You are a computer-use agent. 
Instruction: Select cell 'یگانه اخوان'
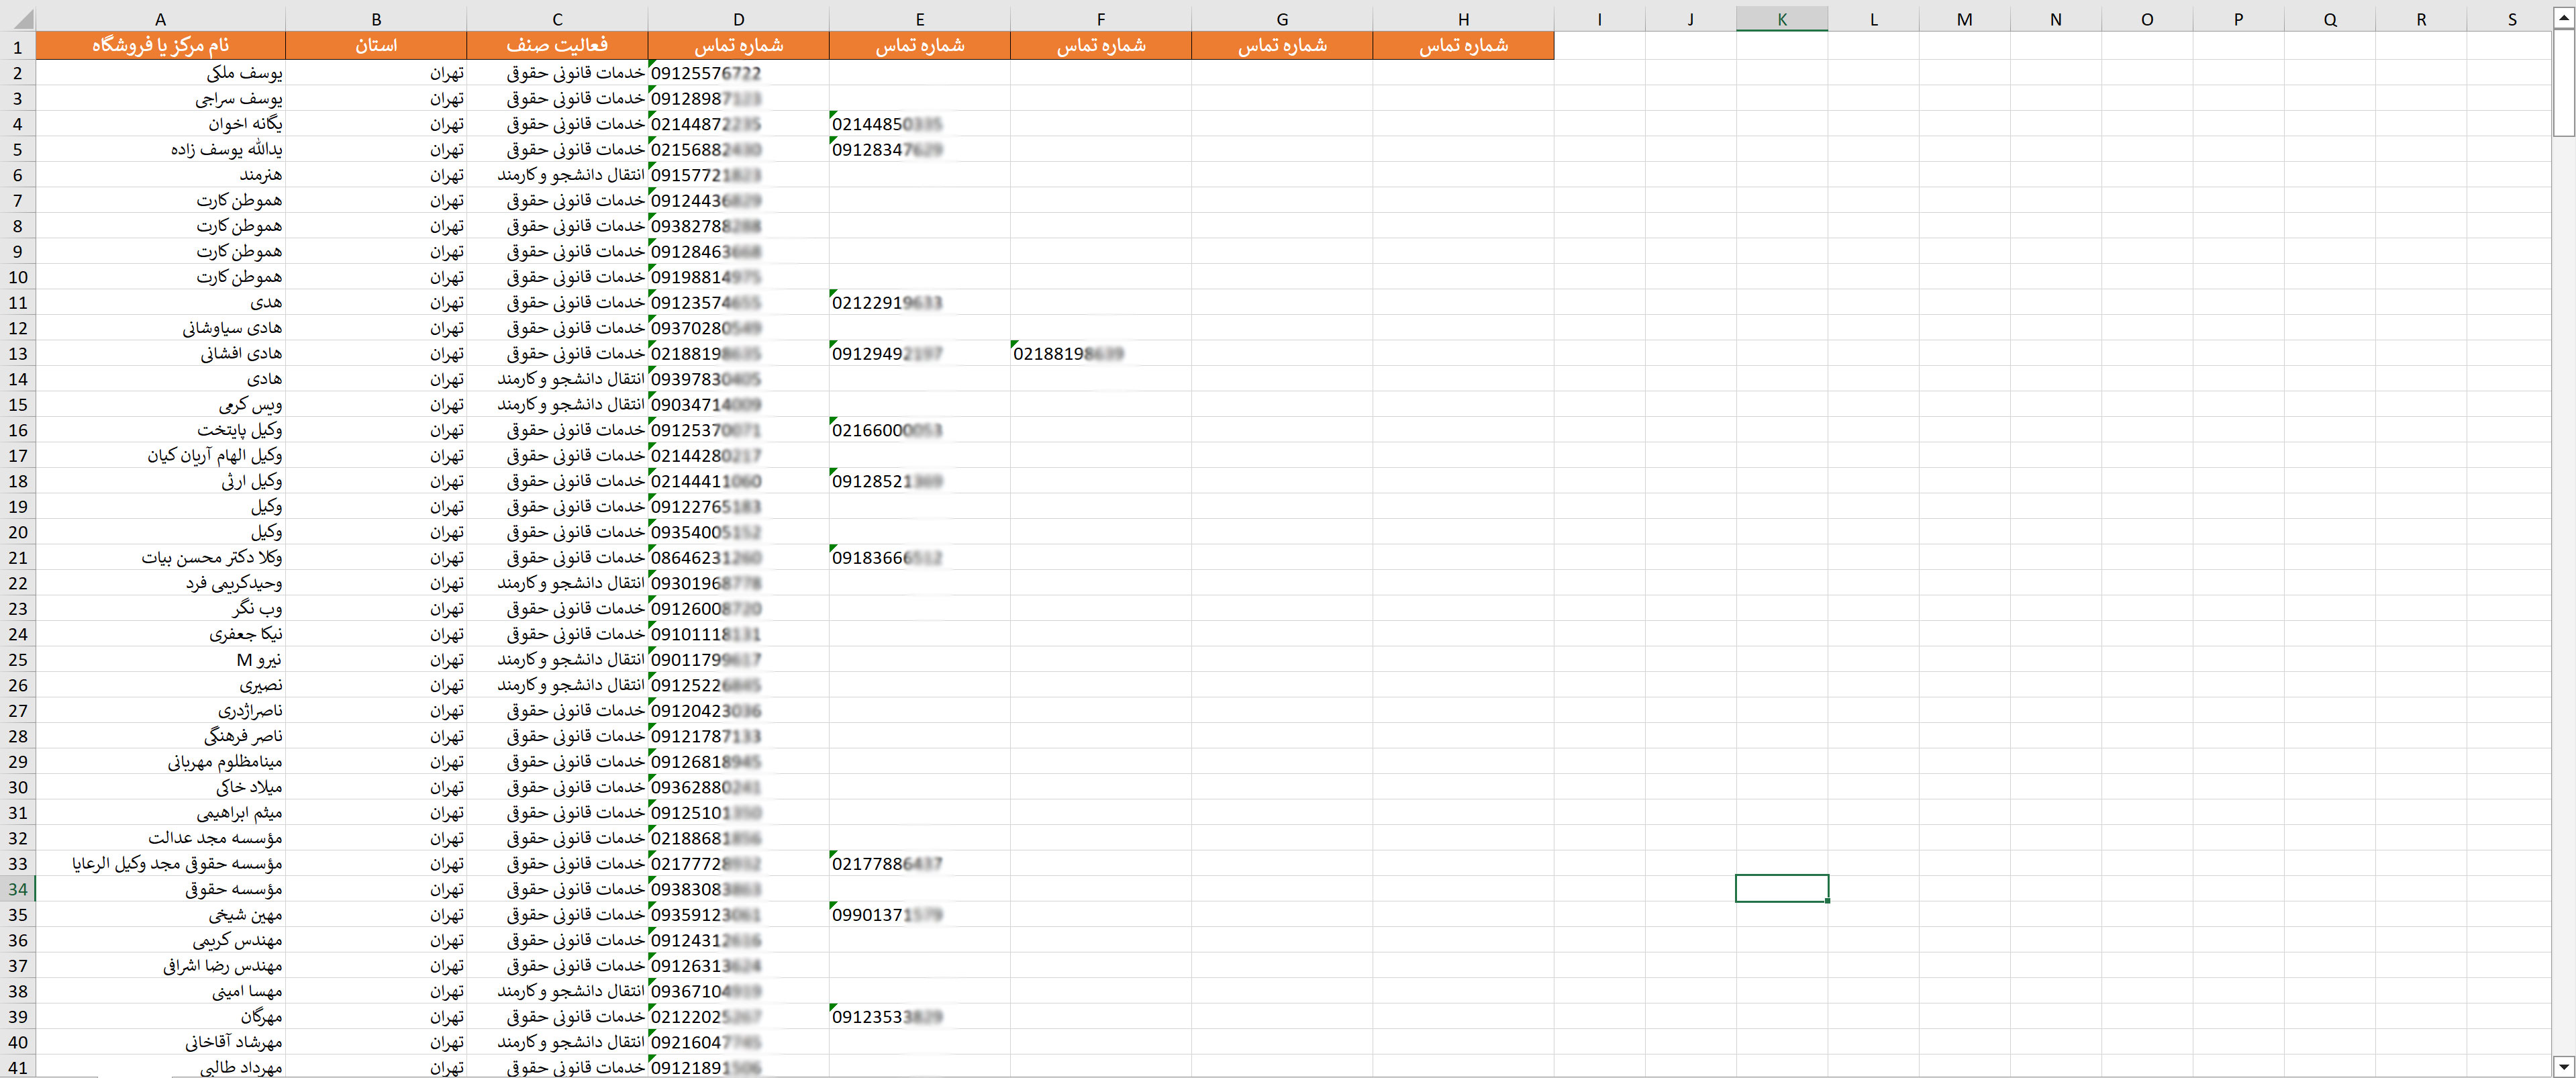coord(161,124)
